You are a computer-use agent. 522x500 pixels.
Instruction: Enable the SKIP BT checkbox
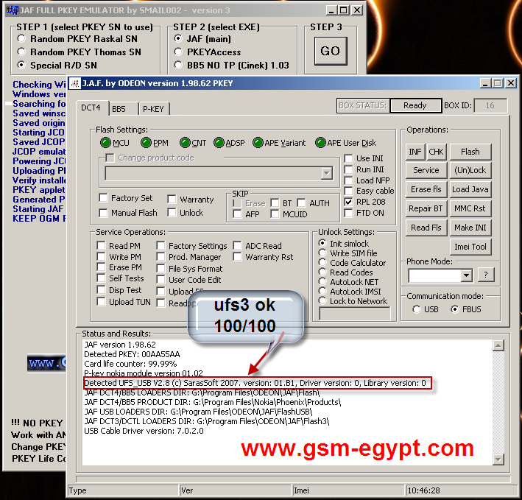pos(275,203)
